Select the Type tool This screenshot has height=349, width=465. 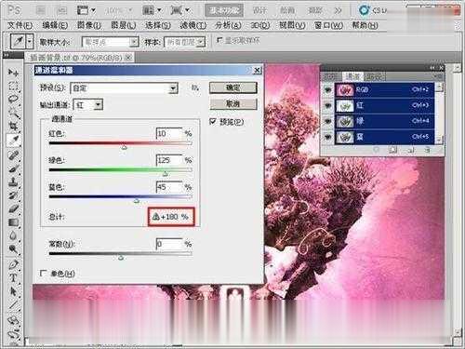[x=13, y=277]
